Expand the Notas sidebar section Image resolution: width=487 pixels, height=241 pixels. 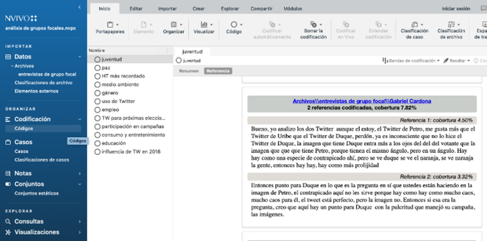(79, 174)
